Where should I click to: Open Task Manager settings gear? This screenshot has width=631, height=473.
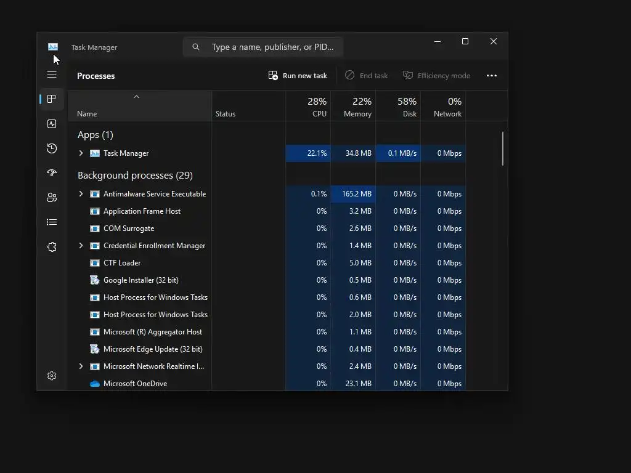click(x=52, y=376)
